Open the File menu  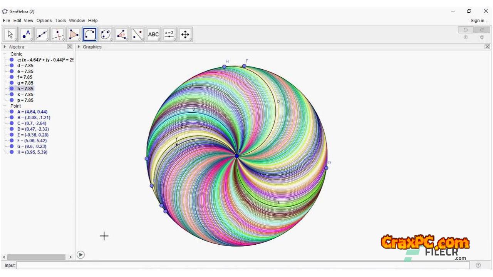pos(7,20)
